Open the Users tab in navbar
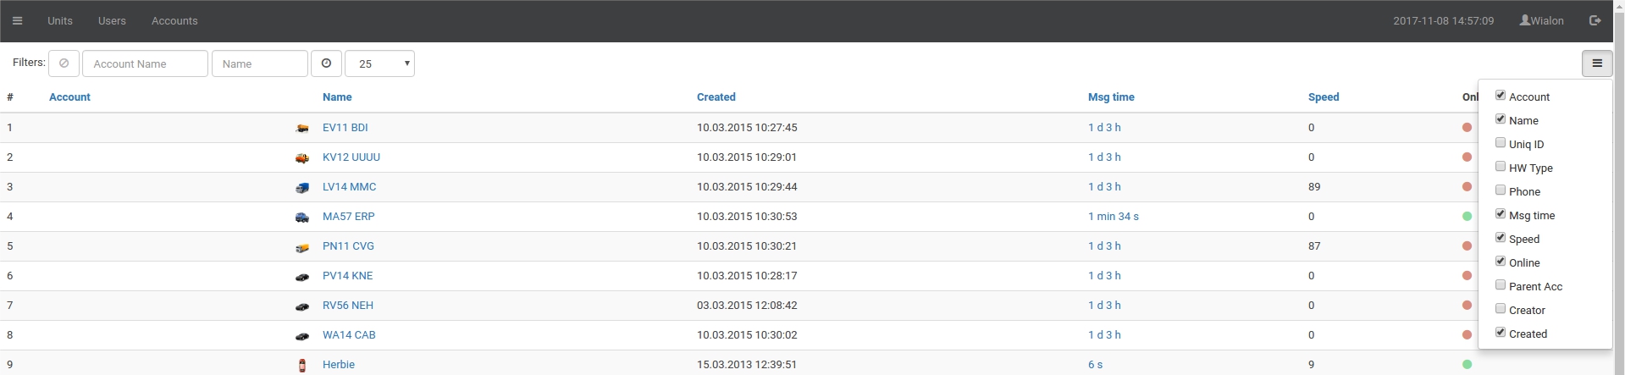Viewport: 1625px width, 375px height. (x=112, y=21)
